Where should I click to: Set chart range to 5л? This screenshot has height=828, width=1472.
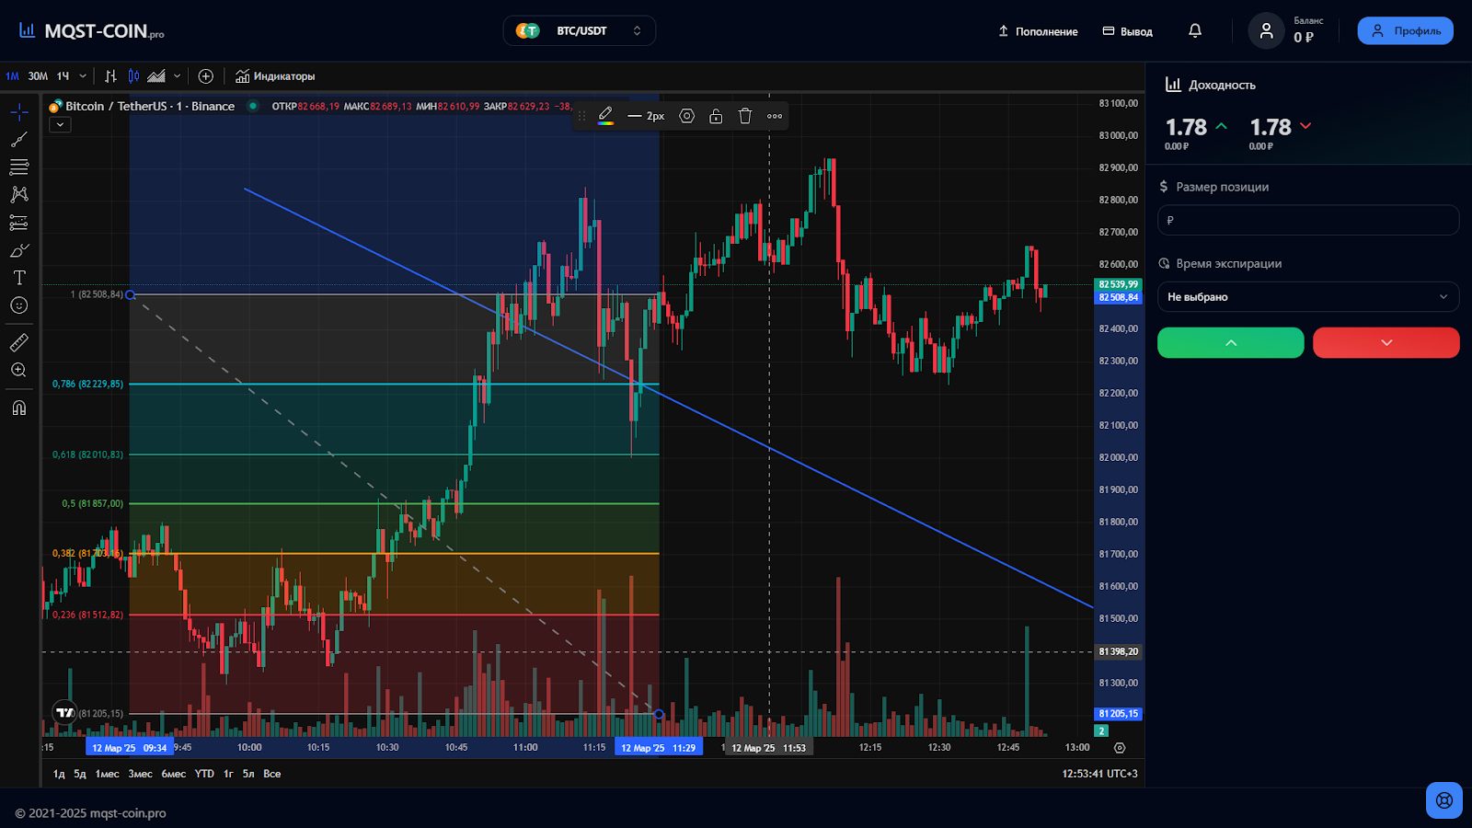248,774
